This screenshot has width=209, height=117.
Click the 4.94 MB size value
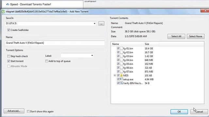click(149, 79)
